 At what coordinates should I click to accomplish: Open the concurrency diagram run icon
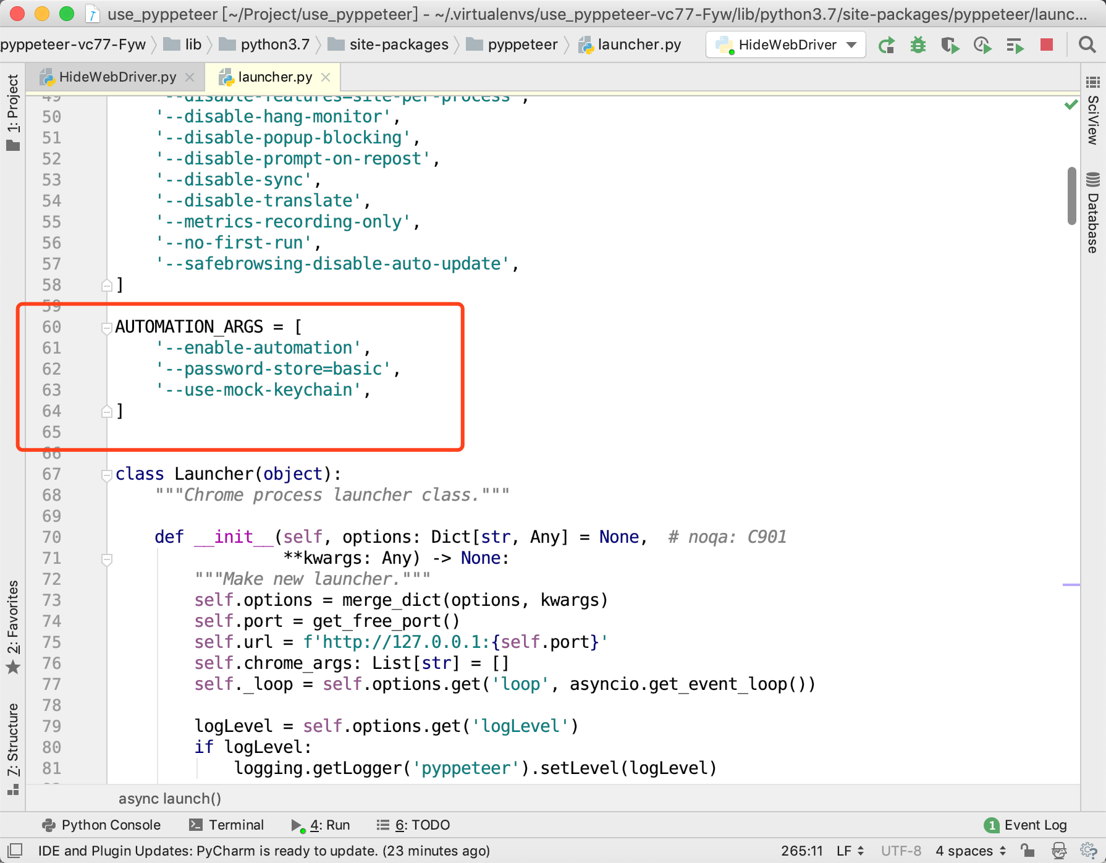[1015, 45]
